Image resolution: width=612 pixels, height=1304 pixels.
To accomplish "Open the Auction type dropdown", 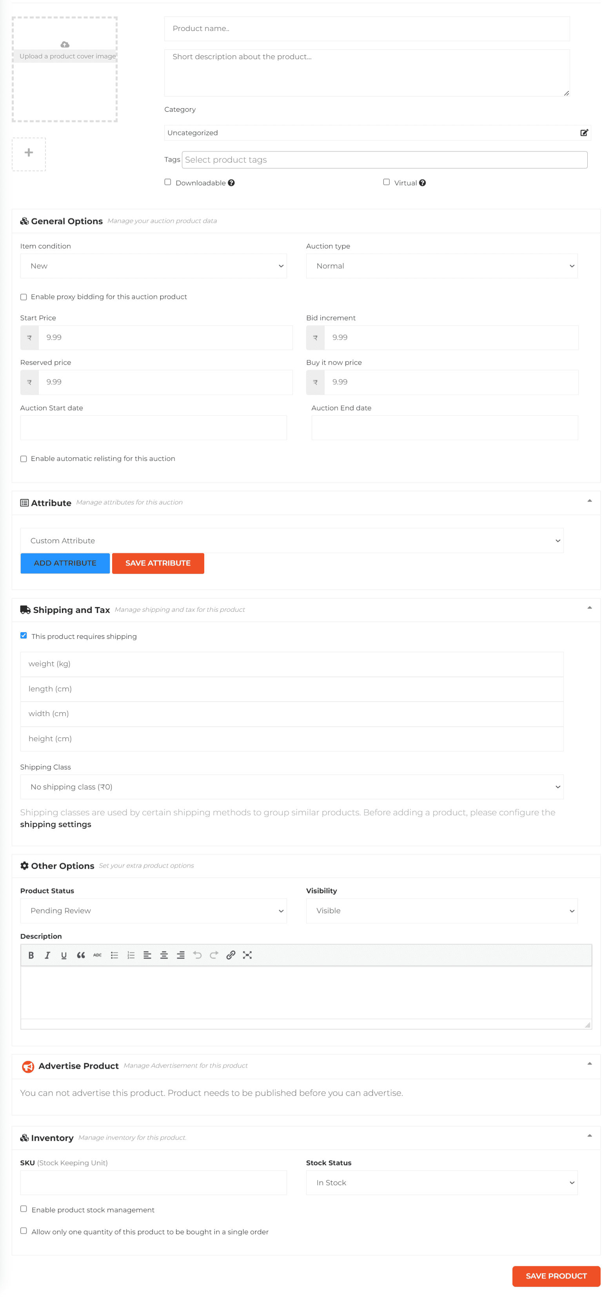I will tap(441, 266).
